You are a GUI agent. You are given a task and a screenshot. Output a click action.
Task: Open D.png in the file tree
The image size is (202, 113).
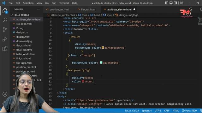point(20,28)
